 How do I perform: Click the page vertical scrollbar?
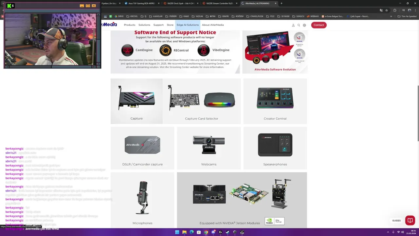coord(418,113)
